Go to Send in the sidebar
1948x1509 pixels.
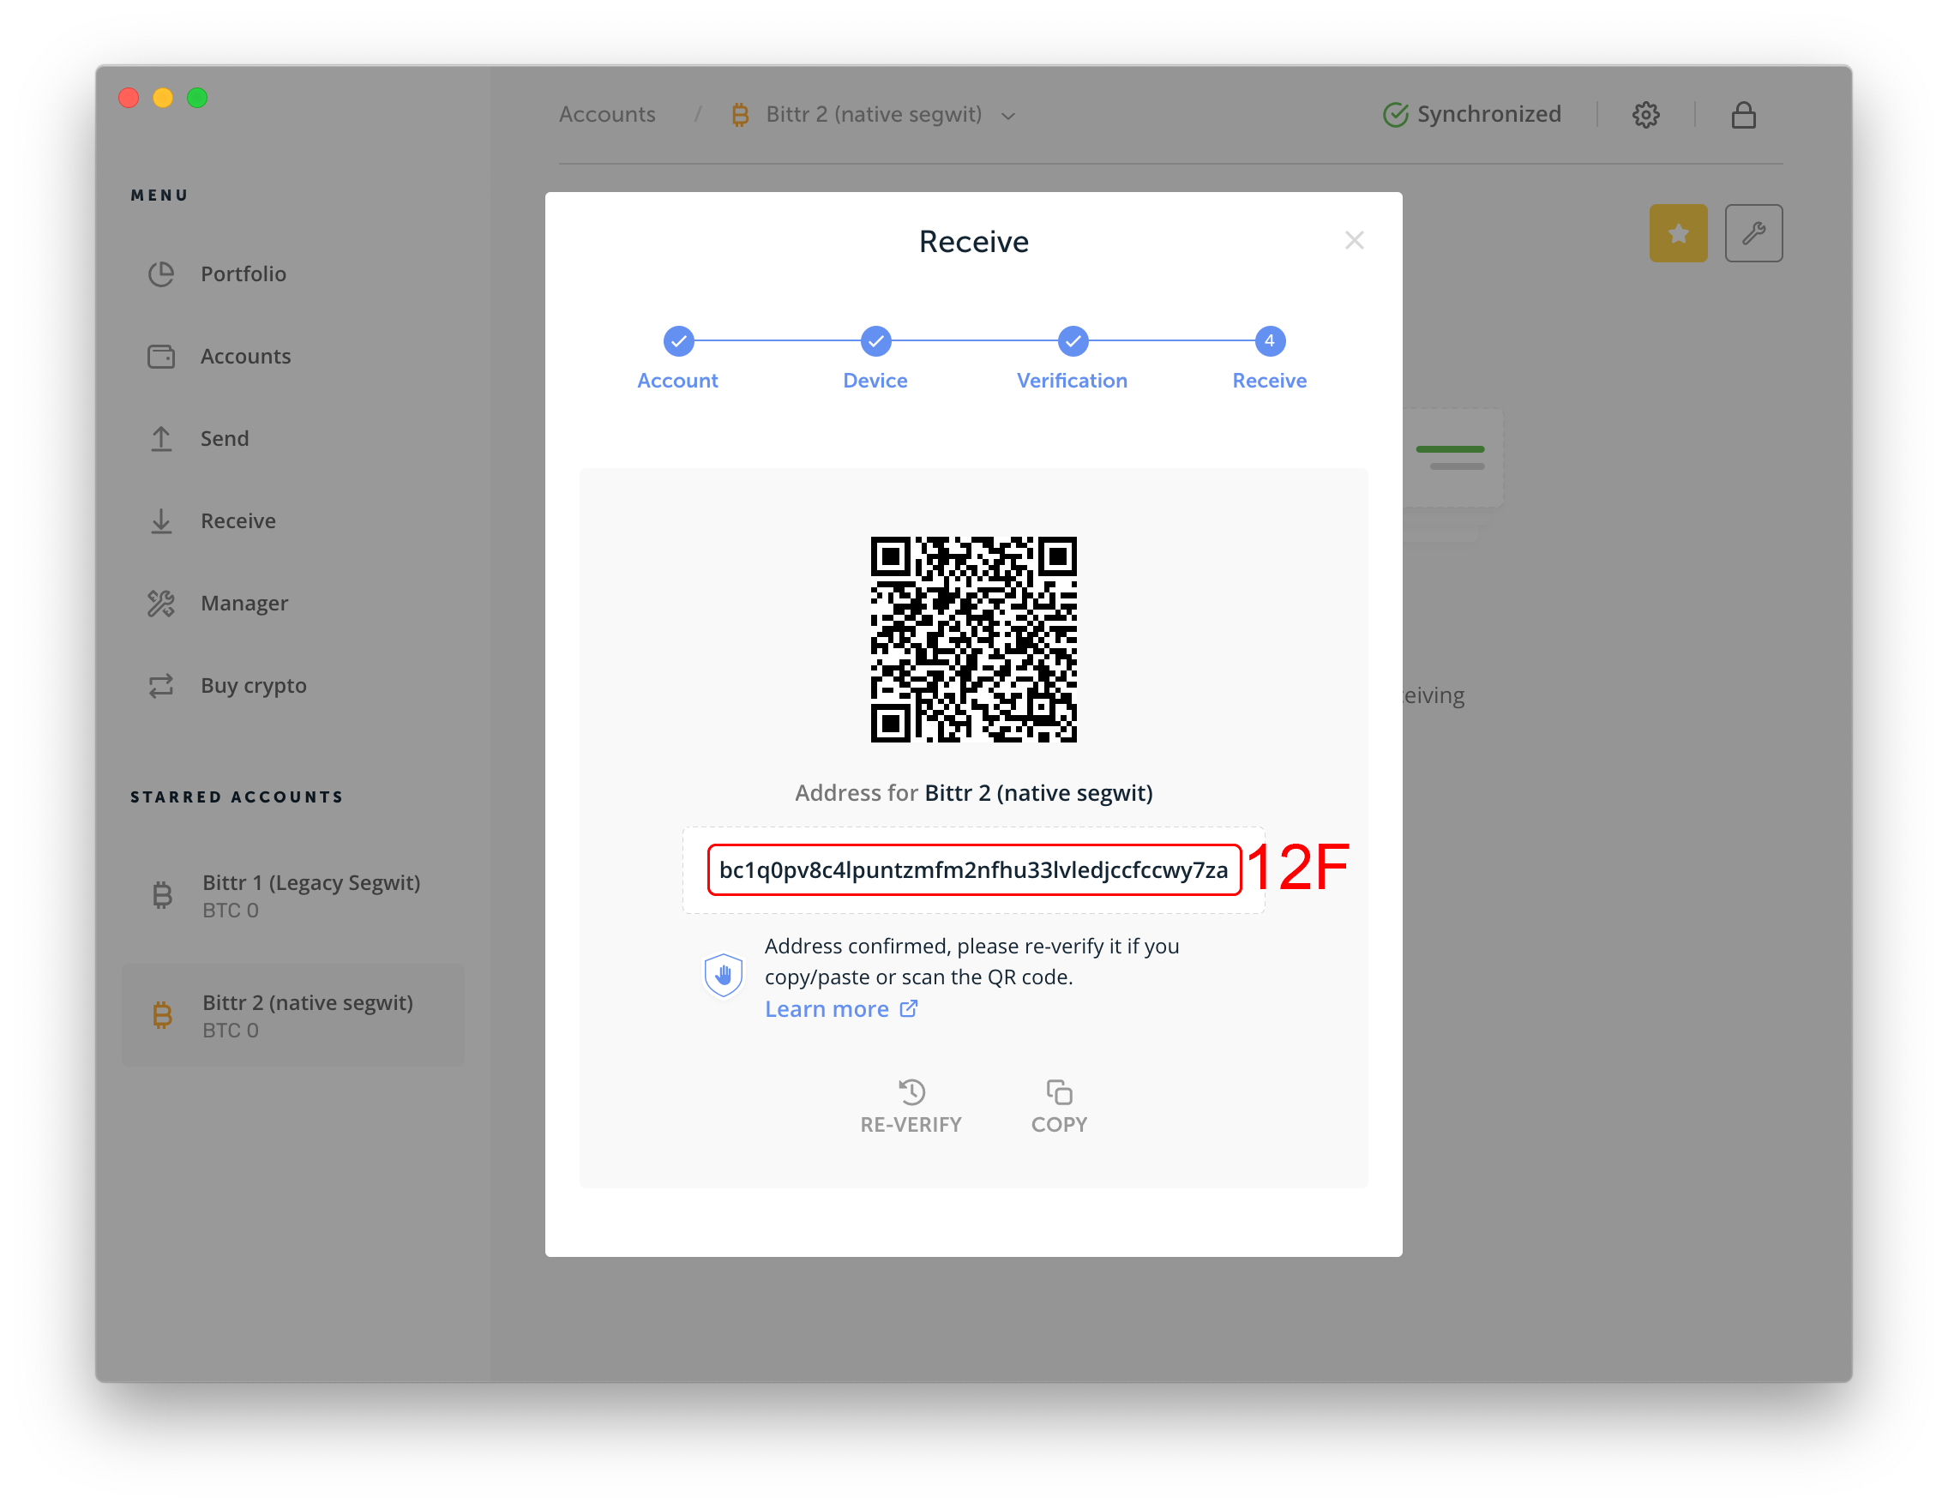coord(224,439)
